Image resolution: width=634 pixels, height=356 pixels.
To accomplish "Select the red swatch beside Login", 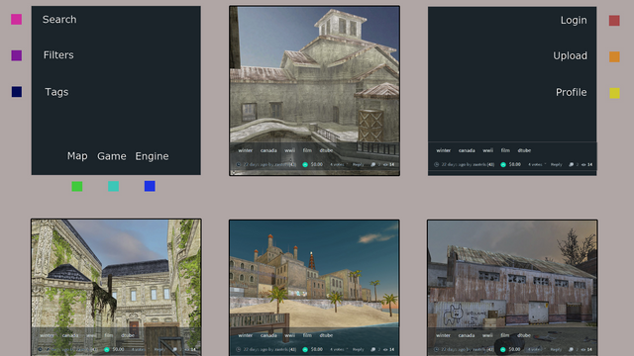I will (614, 20).
